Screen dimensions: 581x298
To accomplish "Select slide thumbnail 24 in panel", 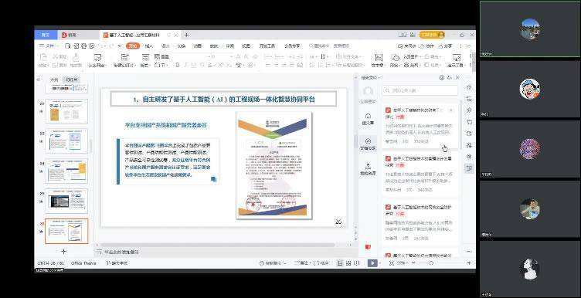I will (66, 171).
